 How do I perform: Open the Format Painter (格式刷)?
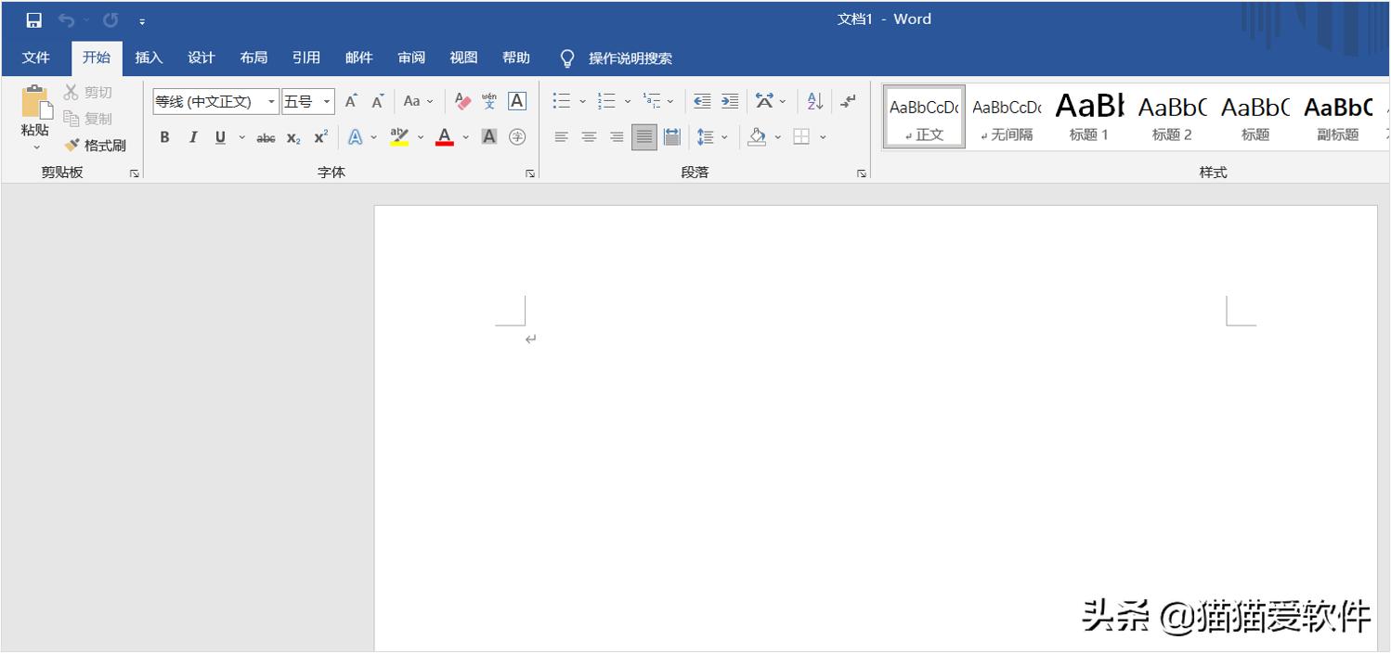click(x=96, y=145)
